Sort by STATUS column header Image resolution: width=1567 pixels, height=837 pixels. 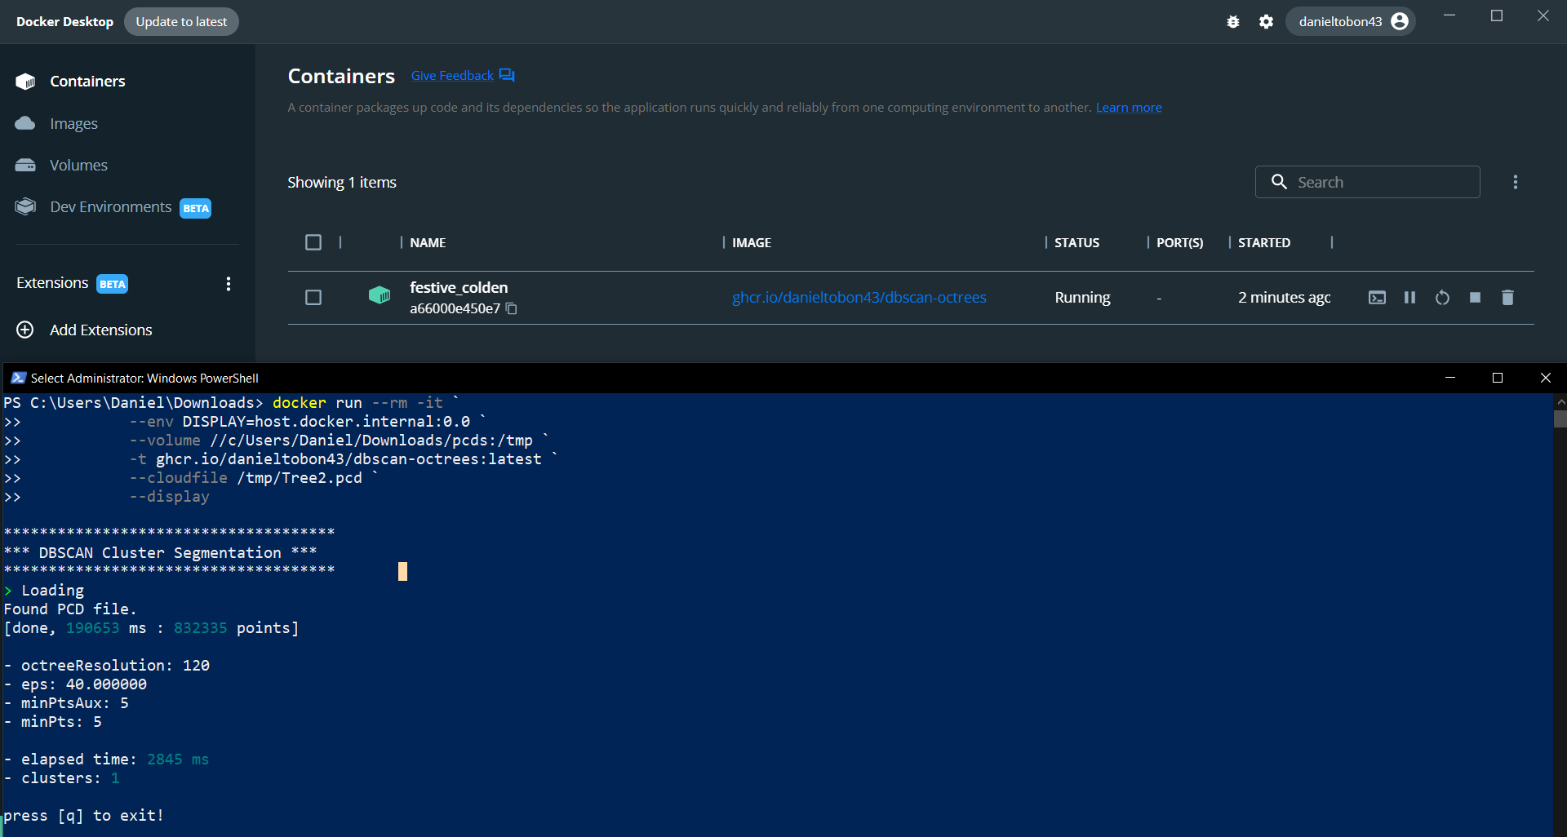pos(1076,243)
